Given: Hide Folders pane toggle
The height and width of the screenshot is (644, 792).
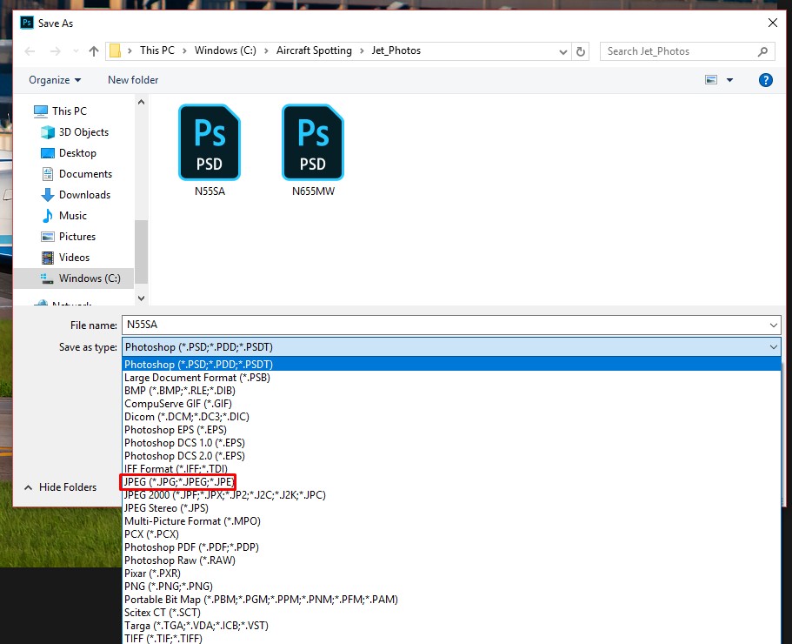Looking at the screenshot, I should pos(60,487).
